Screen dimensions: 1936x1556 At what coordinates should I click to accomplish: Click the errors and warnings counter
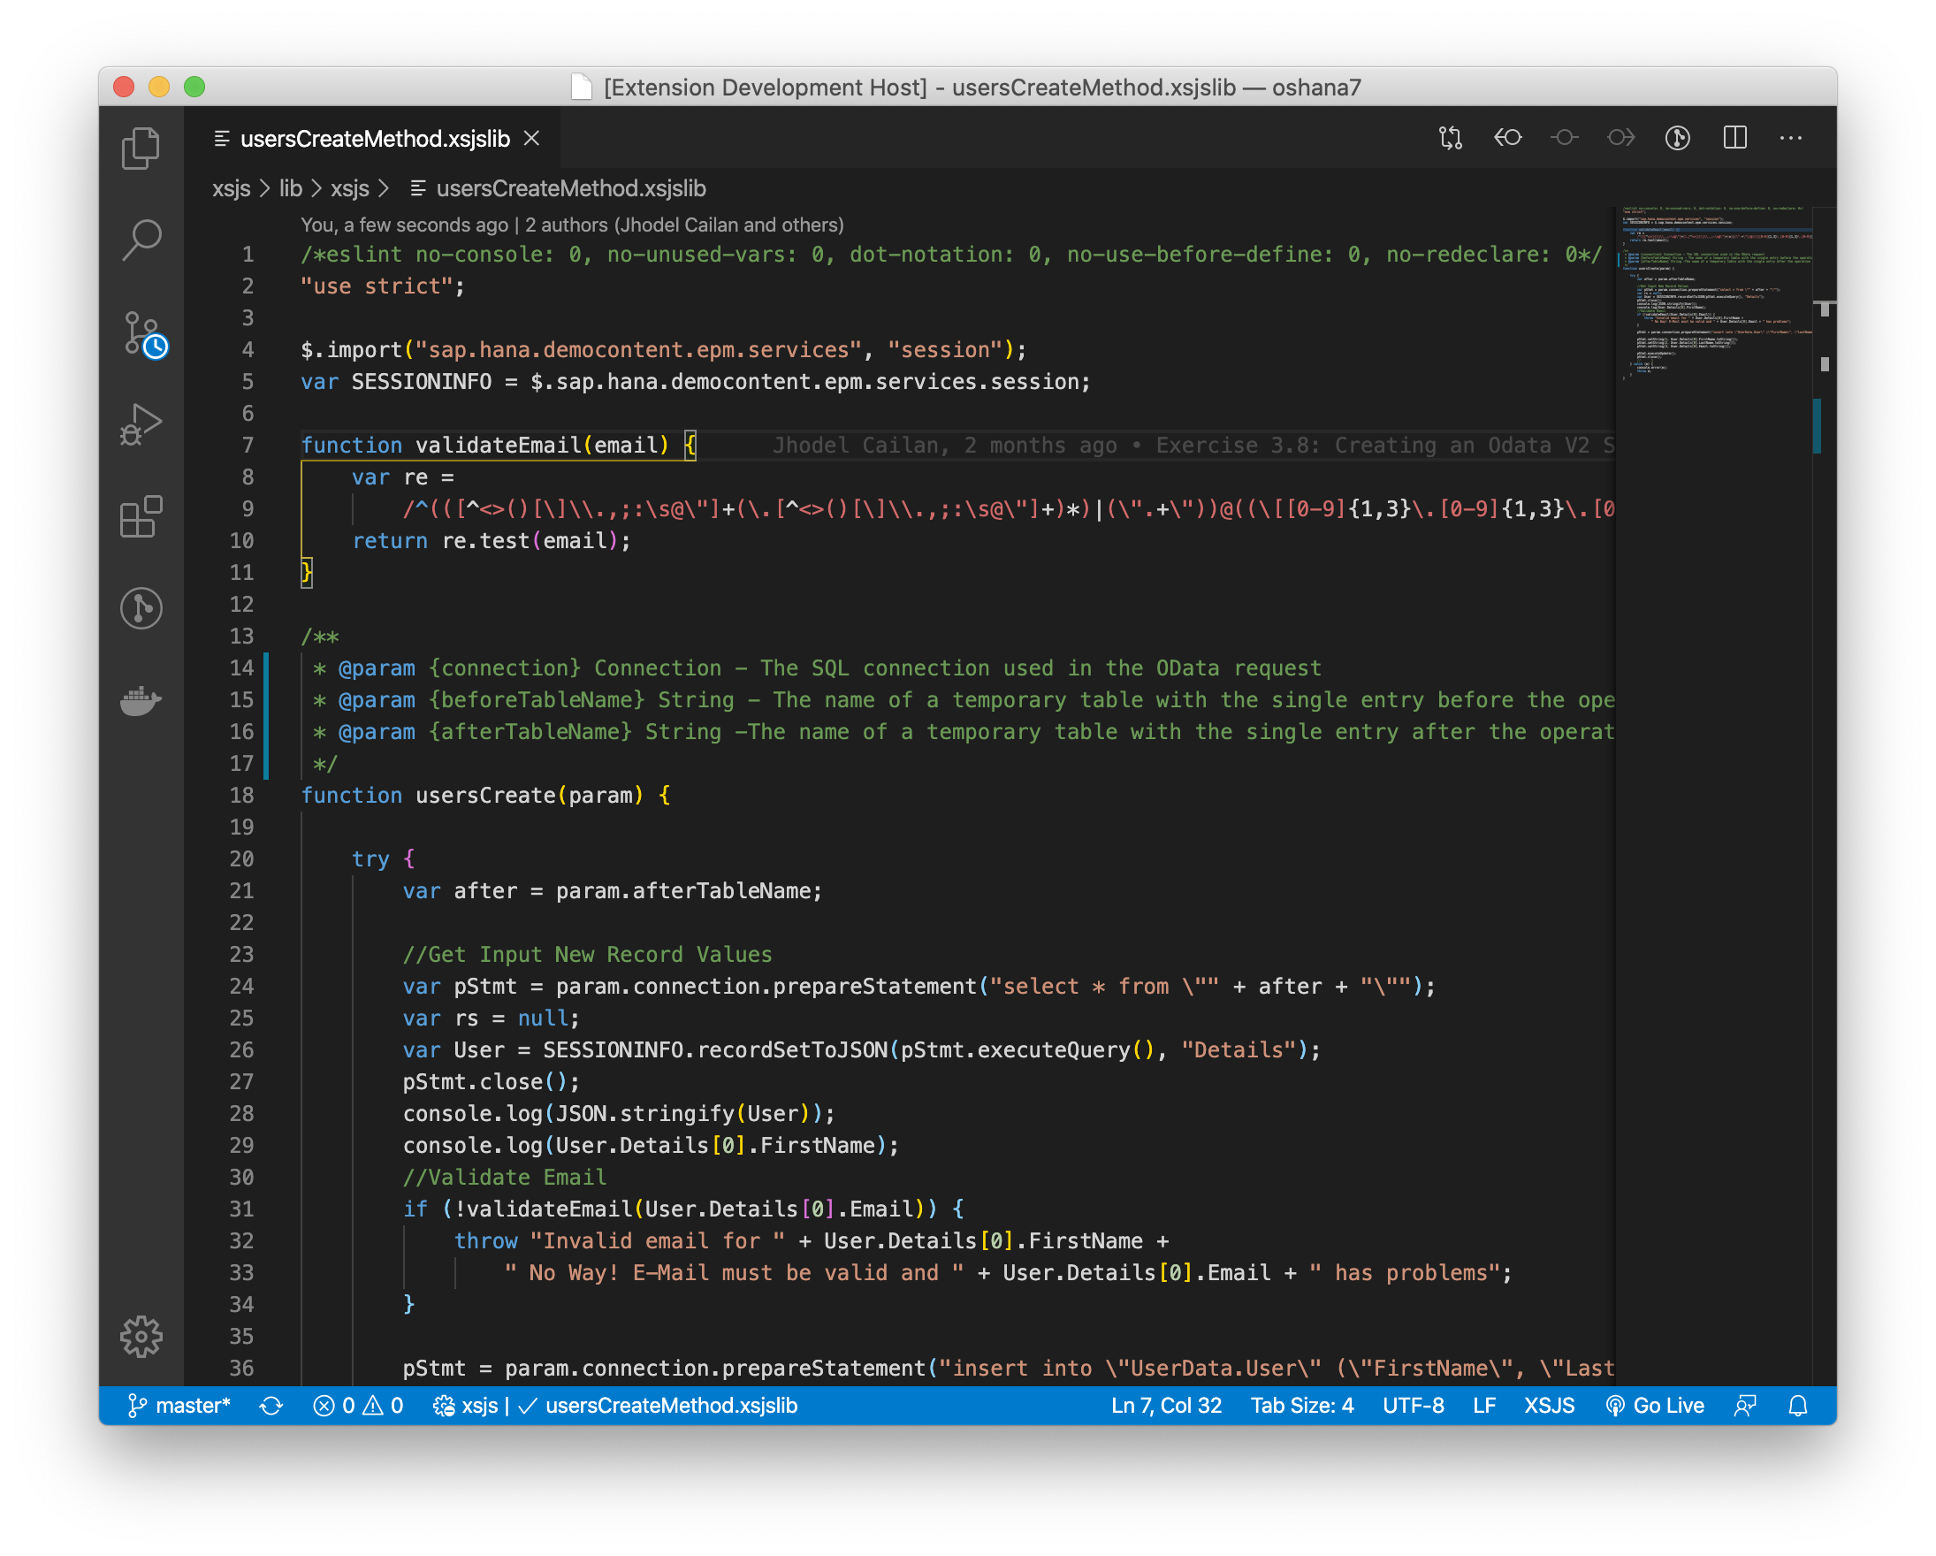pos(358,1406)
